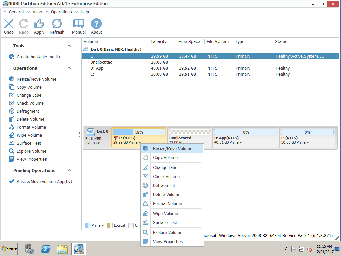Click Disk 0 drive icon in disk map
Image resolution: width=341 pixels, height=256 pixels.
pos(90,132)
